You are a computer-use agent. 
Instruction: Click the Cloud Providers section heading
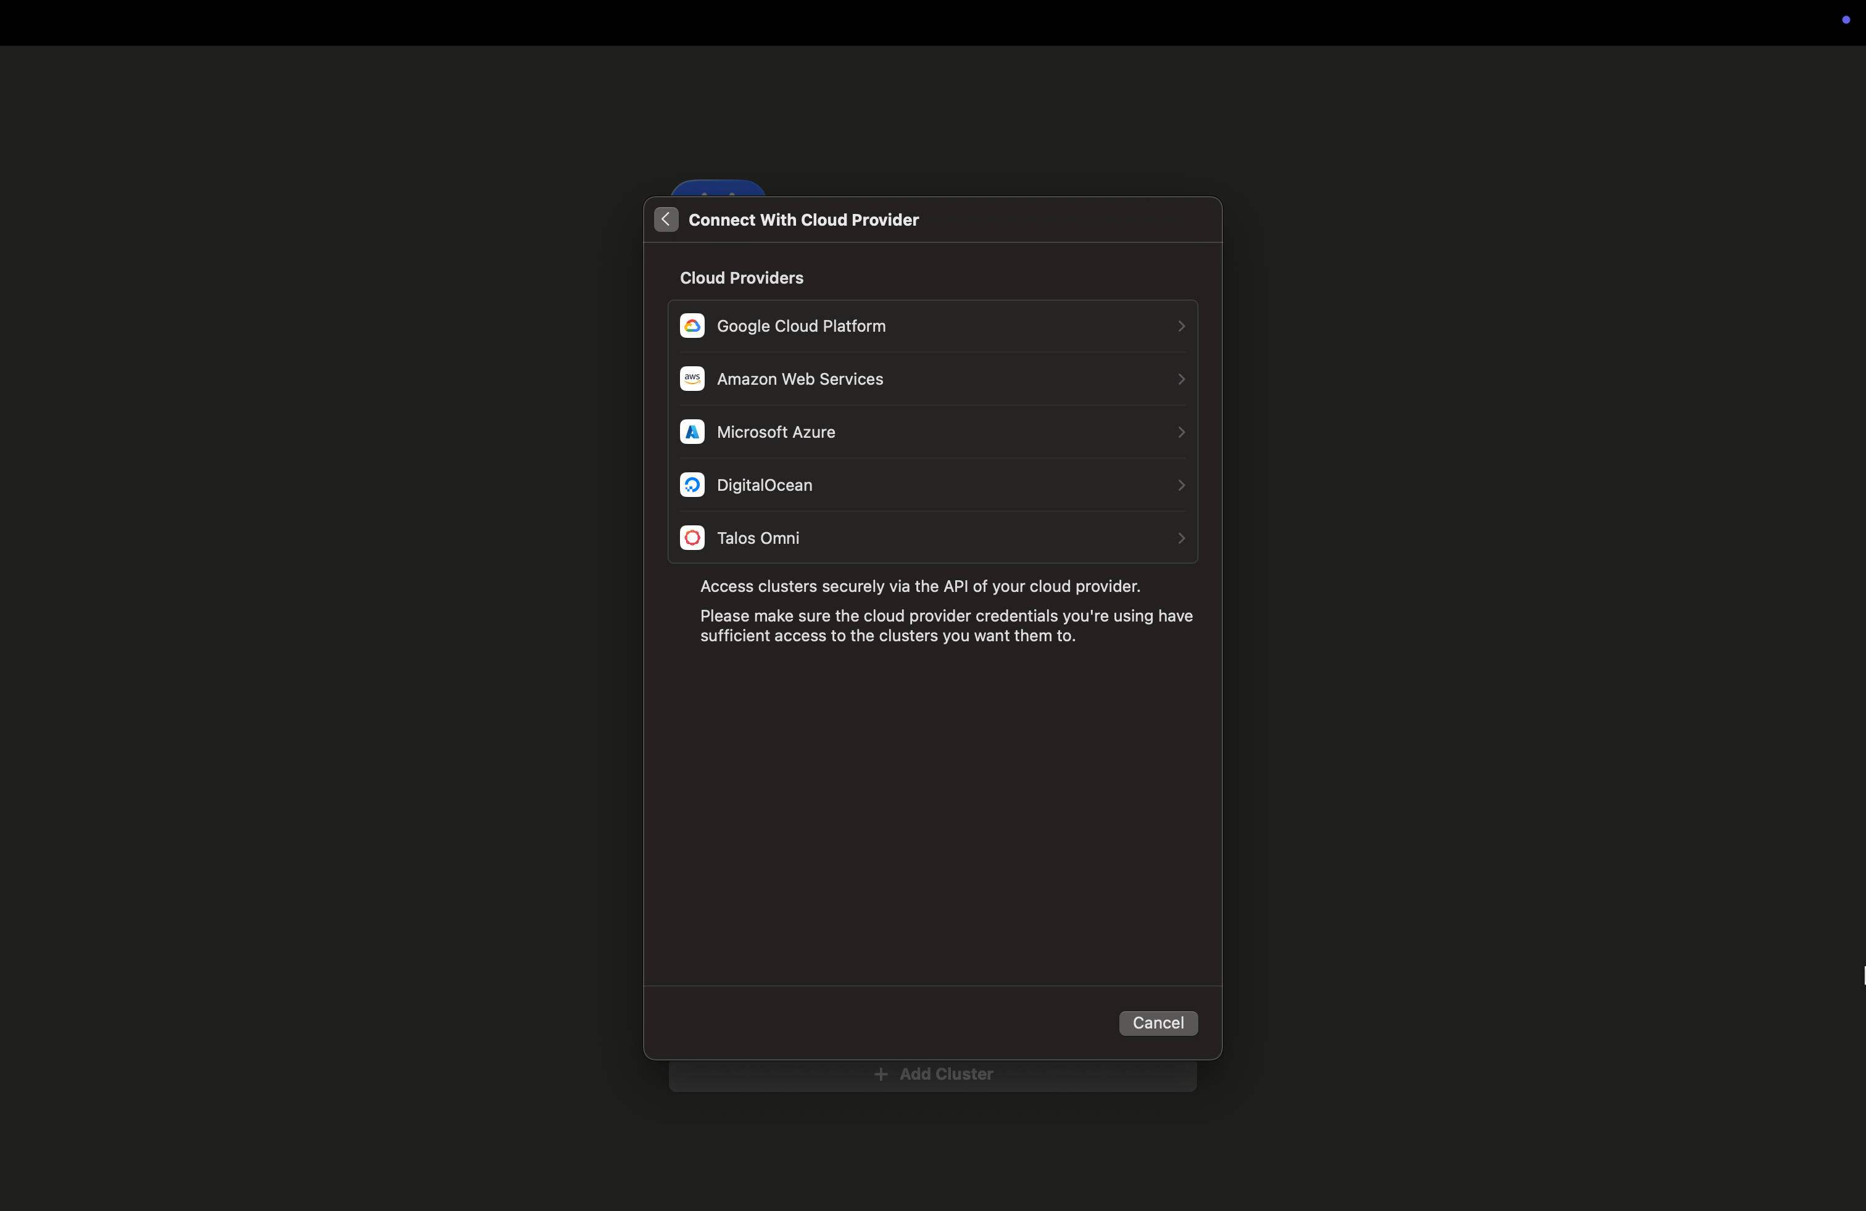[x=742, y=278]
